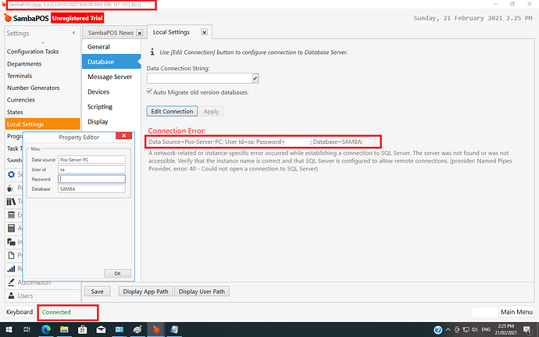Click Display App Path button
539x337 pixels.
coord(146,292)
